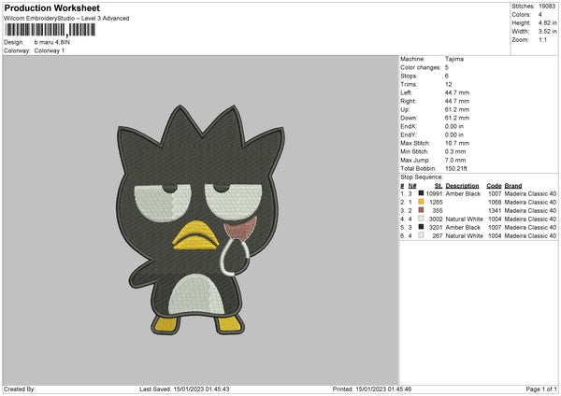This screenshot has width=561, height=396.
Task: Click the 'Page 1 of 1' footer text
Action: coord(541,389)
